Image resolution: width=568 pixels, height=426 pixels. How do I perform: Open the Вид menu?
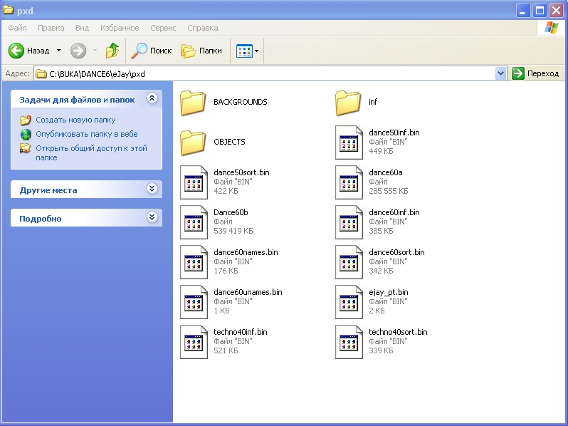click(83, 28)
